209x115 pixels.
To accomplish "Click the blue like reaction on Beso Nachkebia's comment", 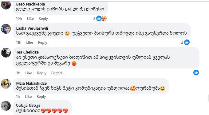I will (x=99, y=18).
